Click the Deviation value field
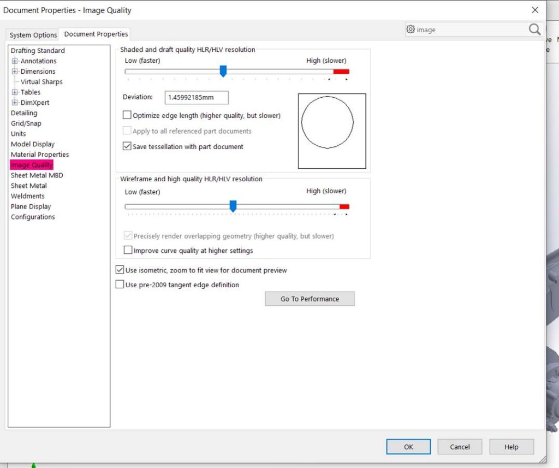Screen dimensions: 559x468 (x=197, y=97)
